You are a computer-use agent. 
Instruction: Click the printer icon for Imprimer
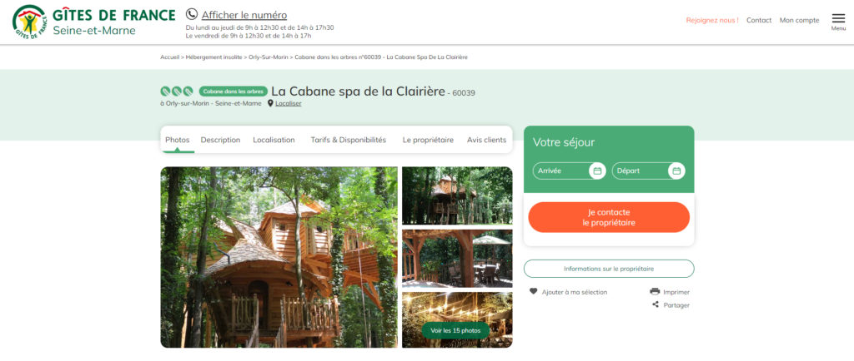(x=655, y=291)
